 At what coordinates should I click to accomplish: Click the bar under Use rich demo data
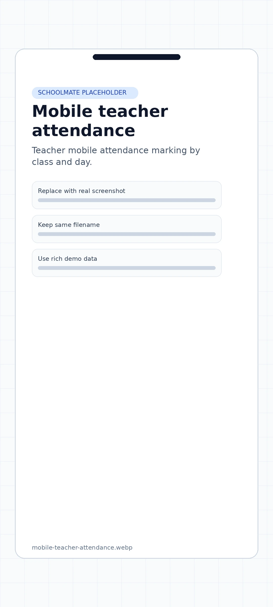tap(127, 268)
